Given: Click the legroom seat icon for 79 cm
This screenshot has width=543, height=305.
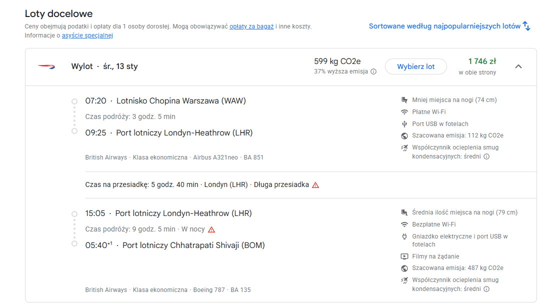Looking at the screenshot, I should pos(404,212).
